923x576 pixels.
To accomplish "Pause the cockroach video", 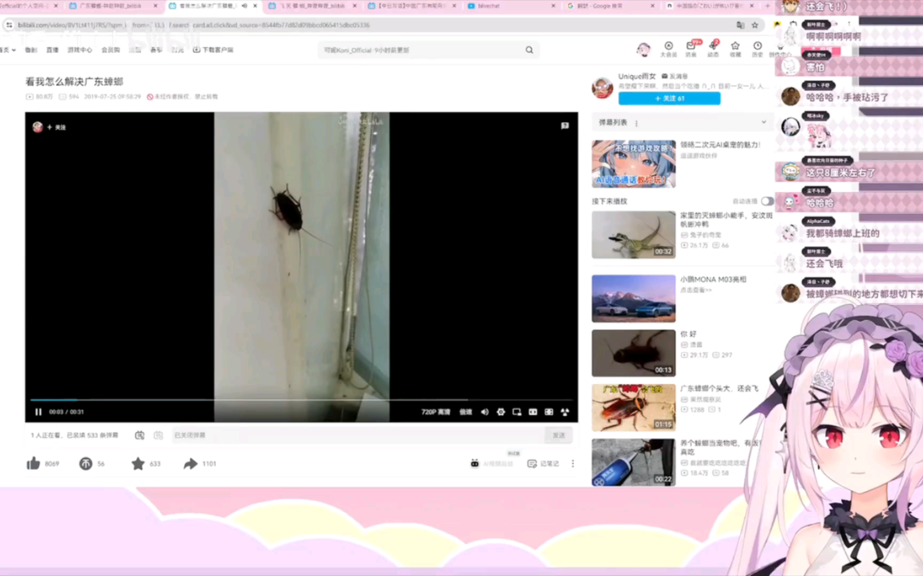I will (x=38, y=412).
